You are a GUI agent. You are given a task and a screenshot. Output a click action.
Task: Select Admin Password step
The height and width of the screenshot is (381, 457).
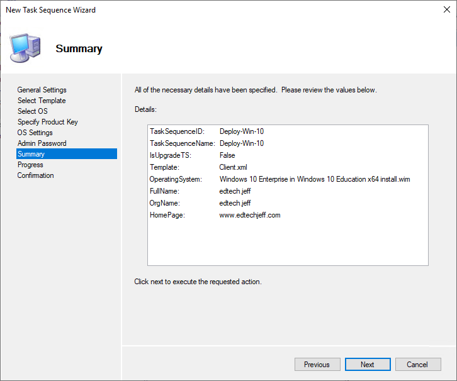tap(42, 143)
